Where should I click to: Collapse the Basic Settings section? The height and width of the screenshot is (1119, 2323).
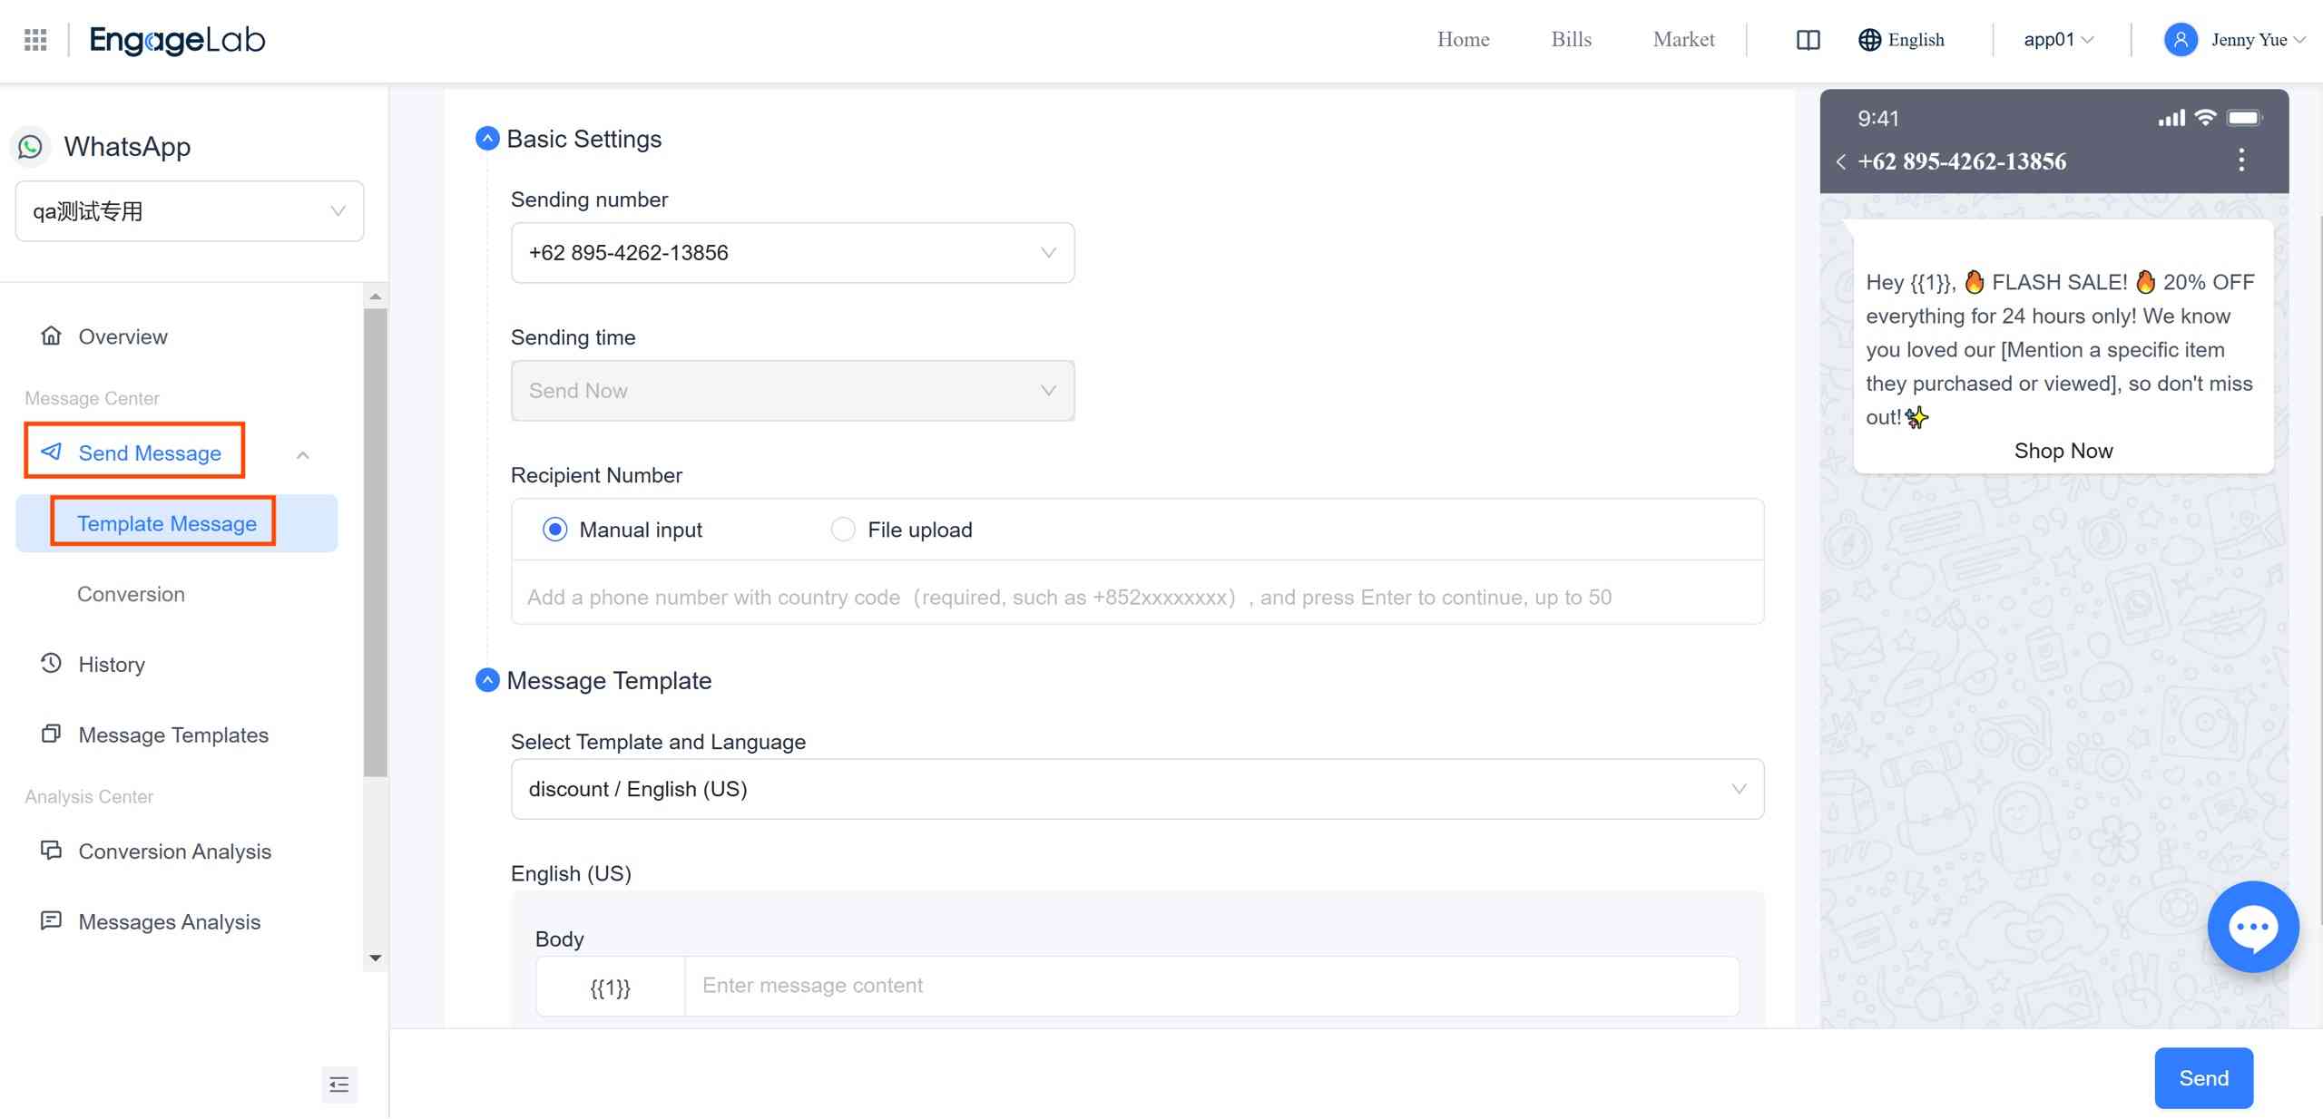487,139
